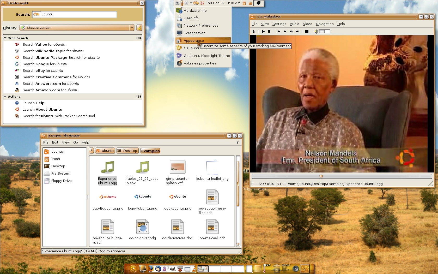Launch GIMP from the bottom dock
Screen dimensions: 438x274
coord(172,269)
